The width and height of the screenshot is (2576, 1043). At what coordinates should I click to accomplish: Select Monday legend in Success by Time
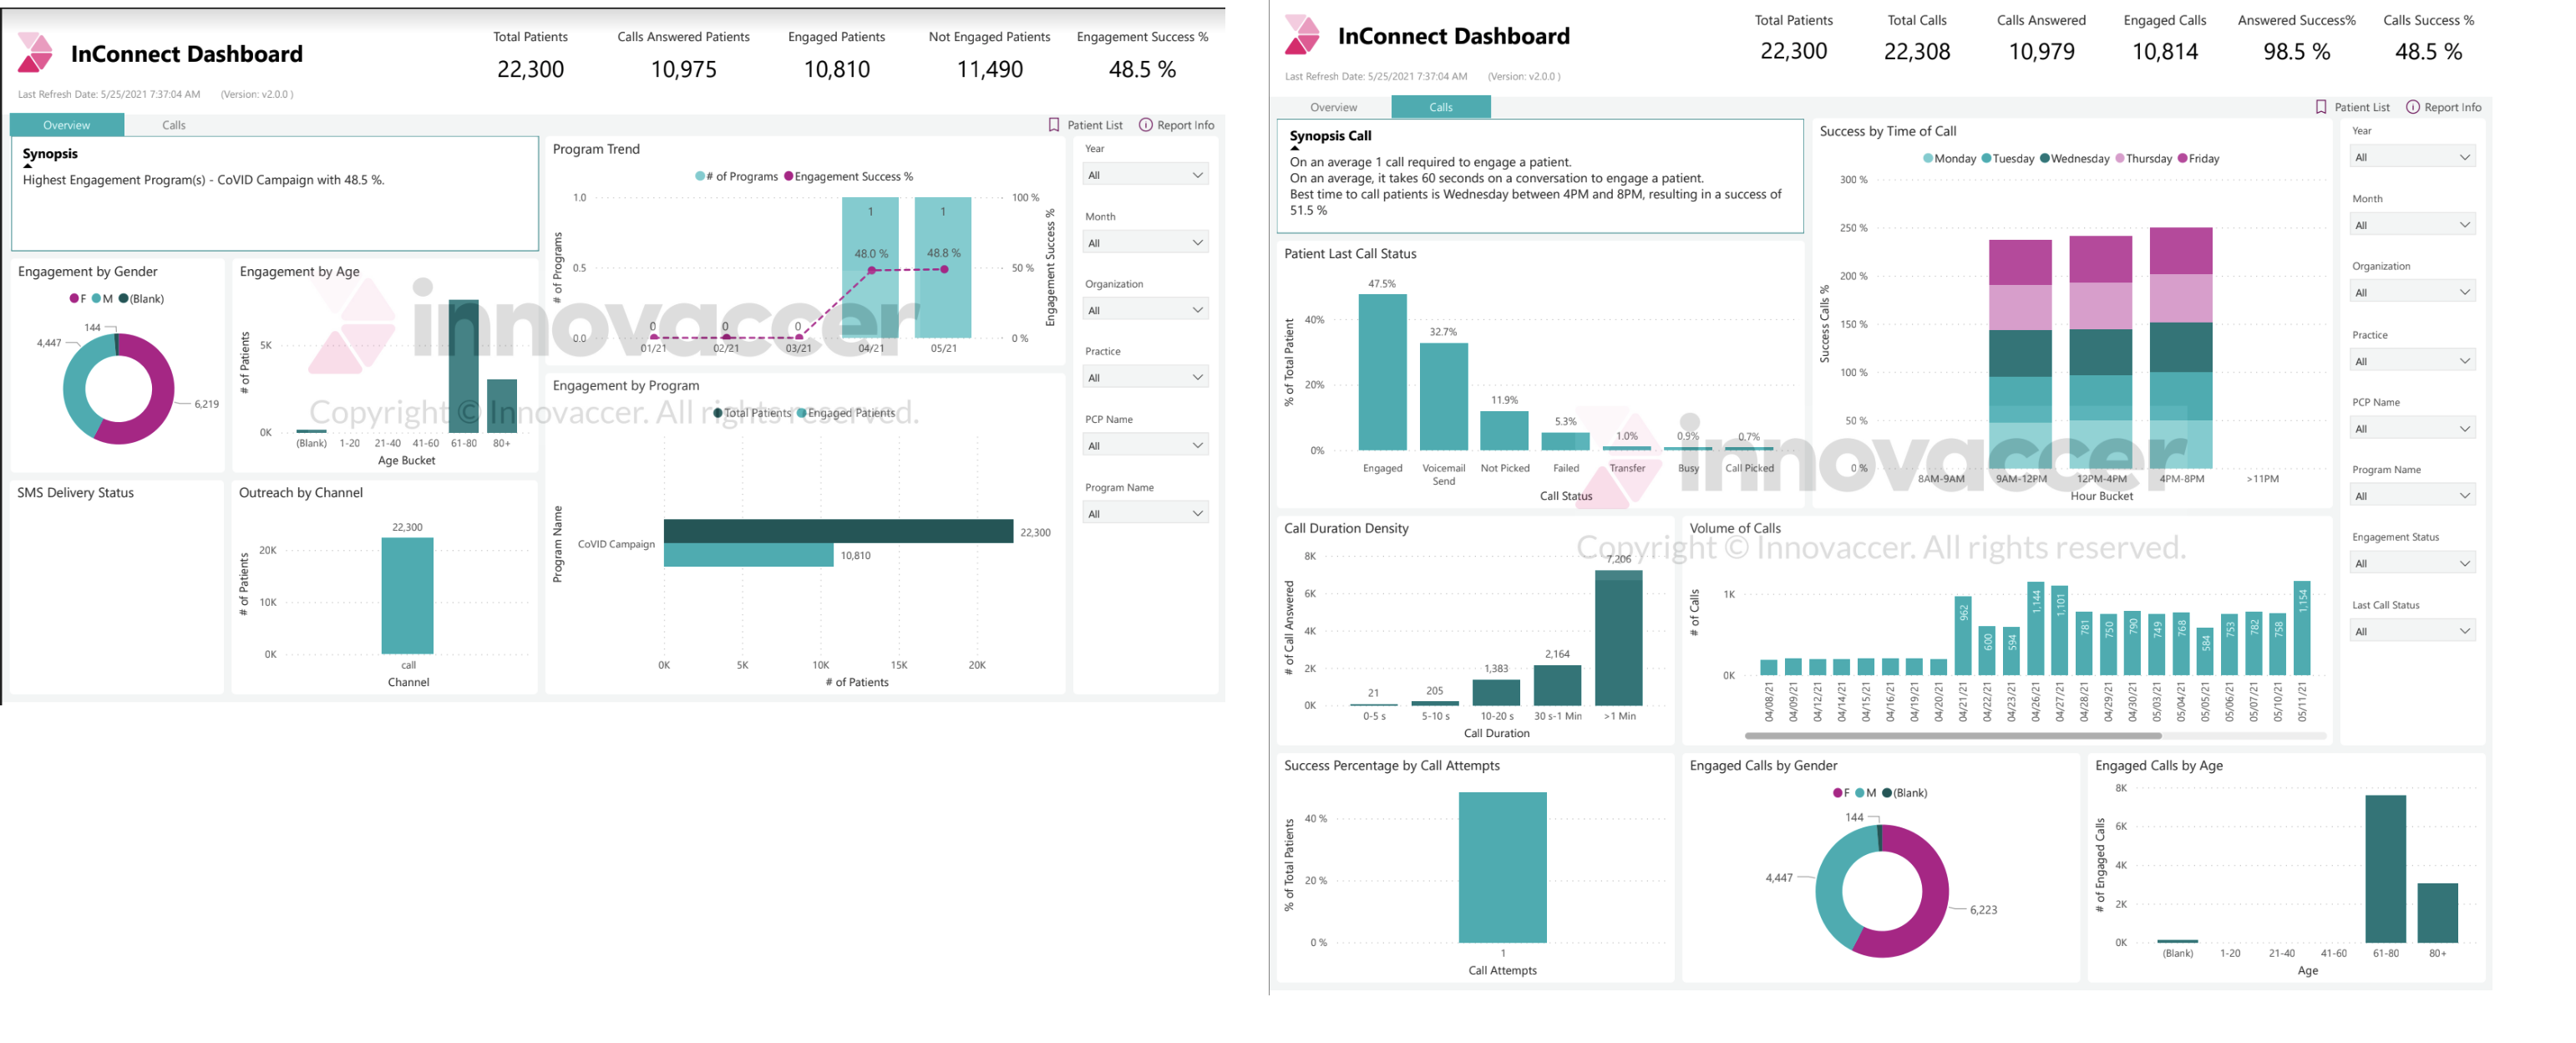[x=1949, y=158]
